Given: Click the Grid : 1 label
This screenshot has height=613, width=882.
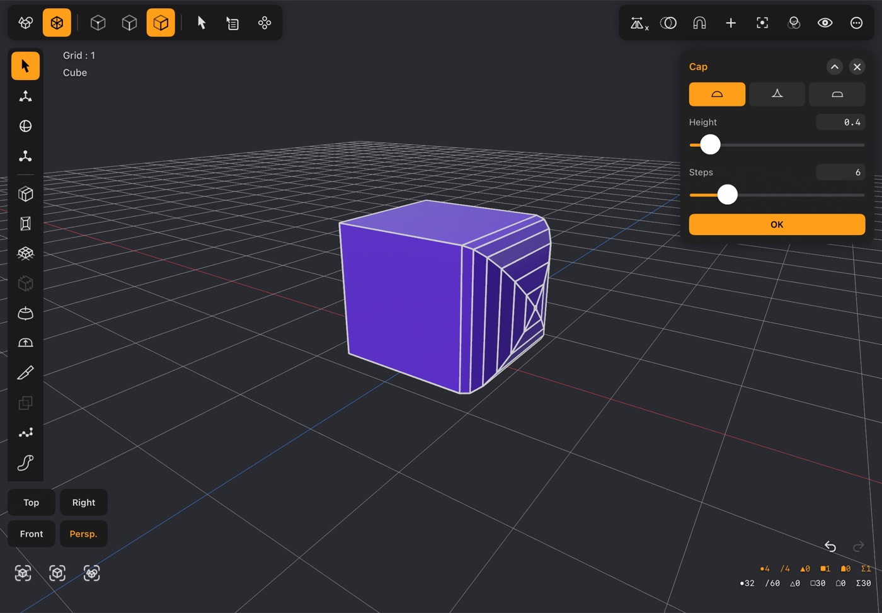Looking at the screenshot, I should (x=79, y=55).
